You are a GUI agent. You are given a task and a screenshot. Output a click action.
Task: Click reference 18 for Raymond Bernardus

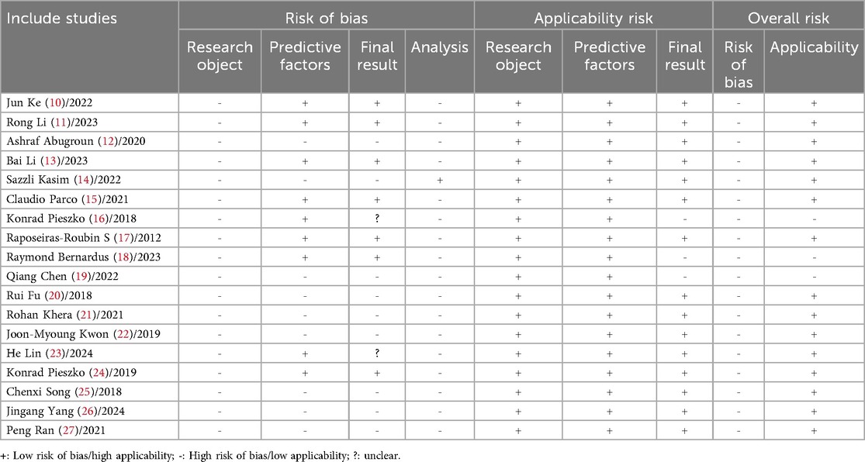click(123, 257)
